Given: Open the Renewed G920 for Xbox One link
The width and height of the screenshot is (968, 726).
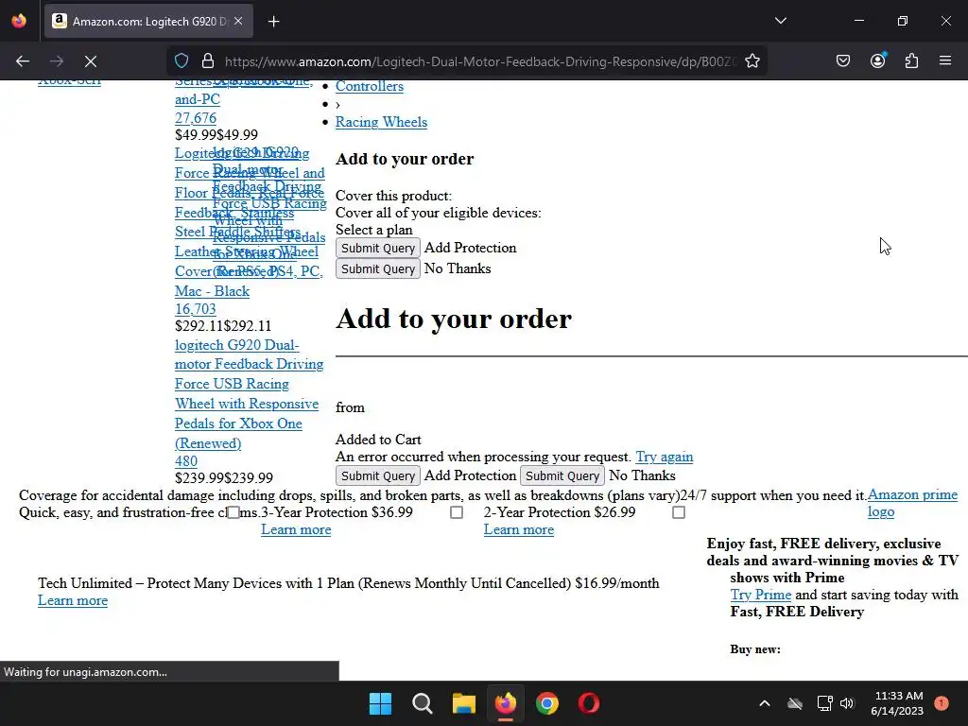Looking at the screenshot, I should 249,394.
